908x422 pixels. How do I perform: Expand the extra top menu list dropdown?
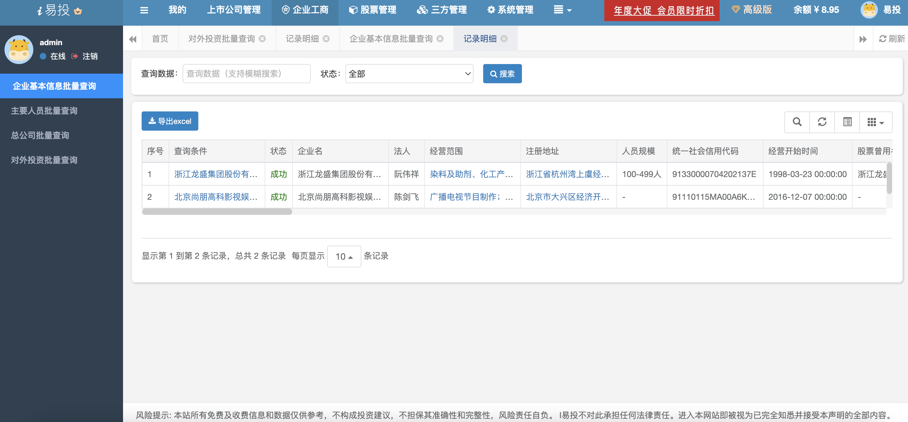click(x=562, y=10)
